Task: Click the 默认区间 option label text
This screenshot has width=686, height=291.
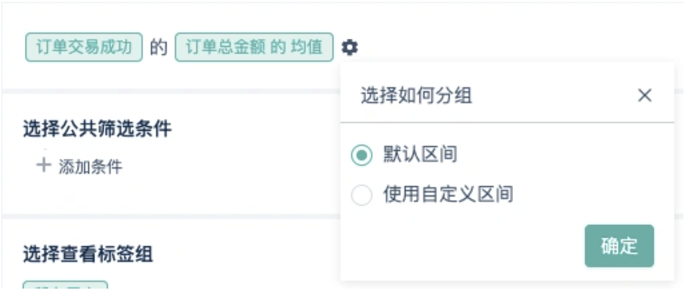Action: click(x=421, y=155)
